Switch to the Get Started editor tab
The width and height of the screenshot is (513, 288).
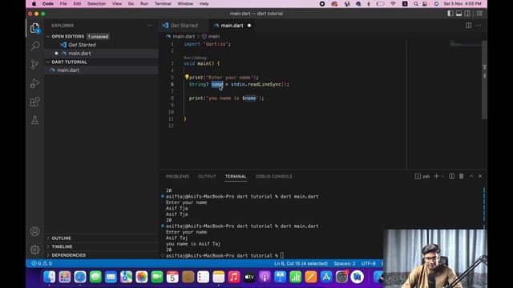pyautogui.click(x=184, y=26)
